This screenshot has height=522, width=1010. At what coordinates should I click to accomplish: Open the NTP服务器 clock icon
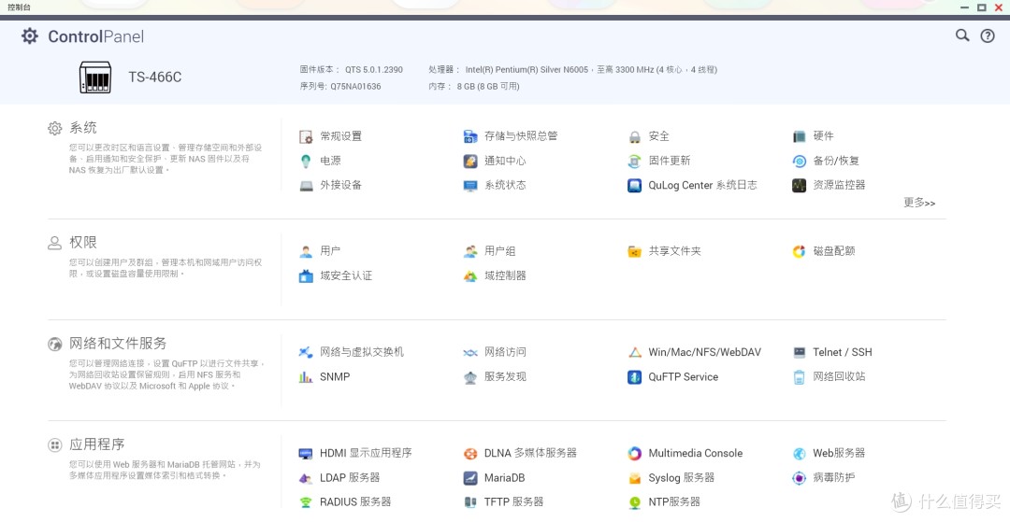634,502
